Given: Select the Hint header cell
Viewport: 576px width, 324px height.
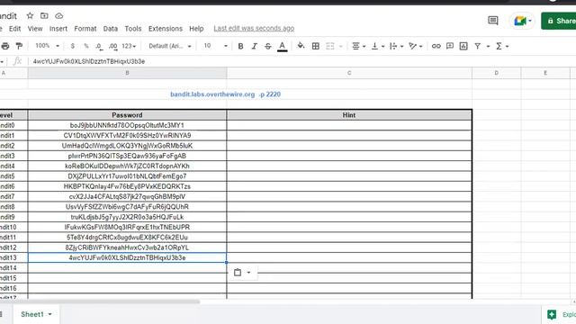Looking at the screenshot, I should pos(349,115).
